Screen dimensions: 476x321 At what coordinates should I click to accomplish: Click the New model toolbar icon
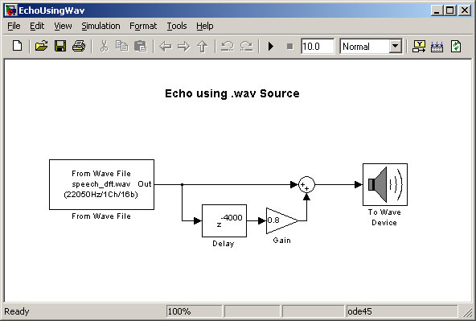click(18, 46)
